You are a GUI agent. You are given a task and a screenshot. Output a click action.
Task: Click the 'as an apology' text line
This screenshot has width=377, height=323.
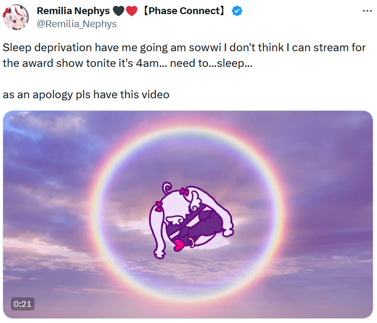pos(86,95)
